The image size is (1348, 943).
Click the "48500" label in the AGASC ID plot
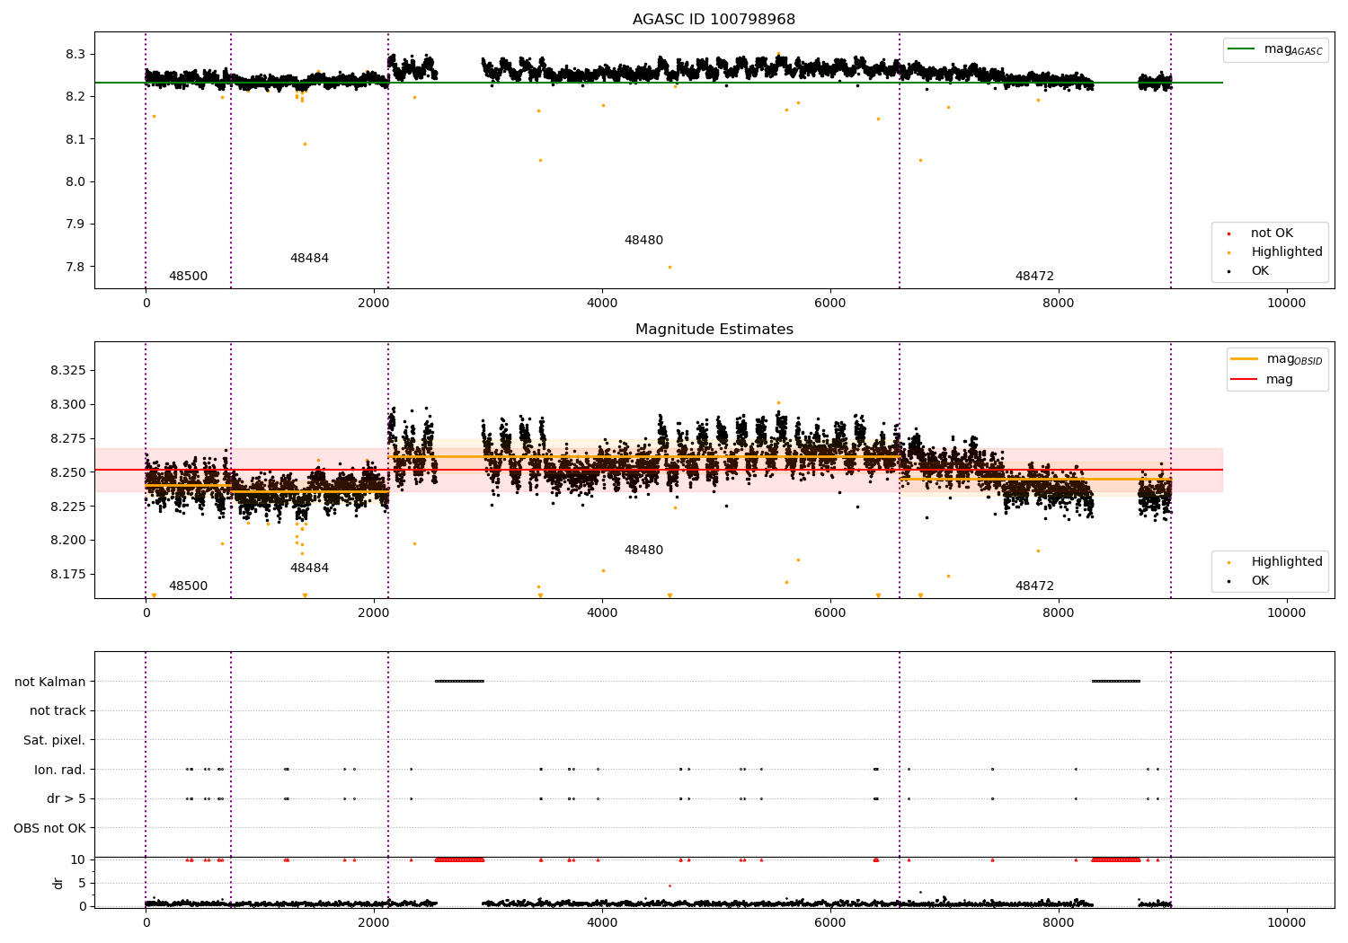(x=188, y=277)
